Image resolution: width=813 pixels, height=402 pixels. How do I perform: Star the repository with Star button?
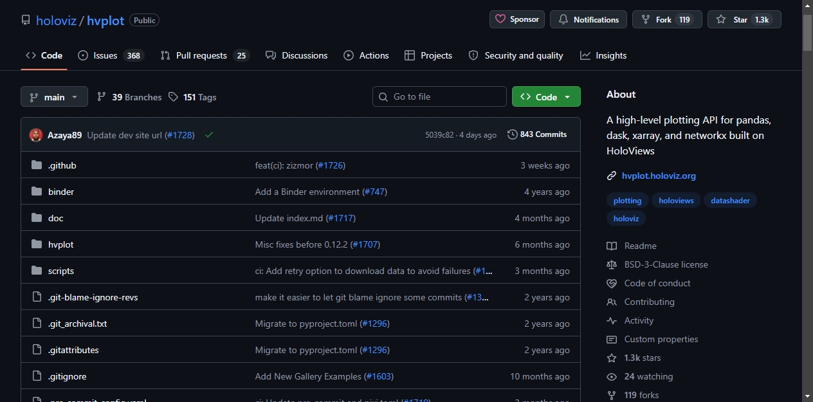(744, 19)
